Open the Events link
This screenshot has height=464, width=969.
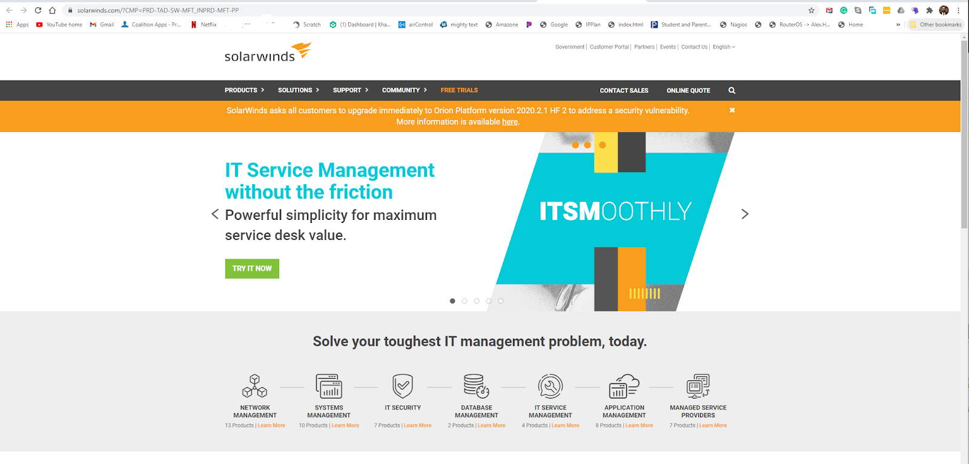(x=667, y=47)
